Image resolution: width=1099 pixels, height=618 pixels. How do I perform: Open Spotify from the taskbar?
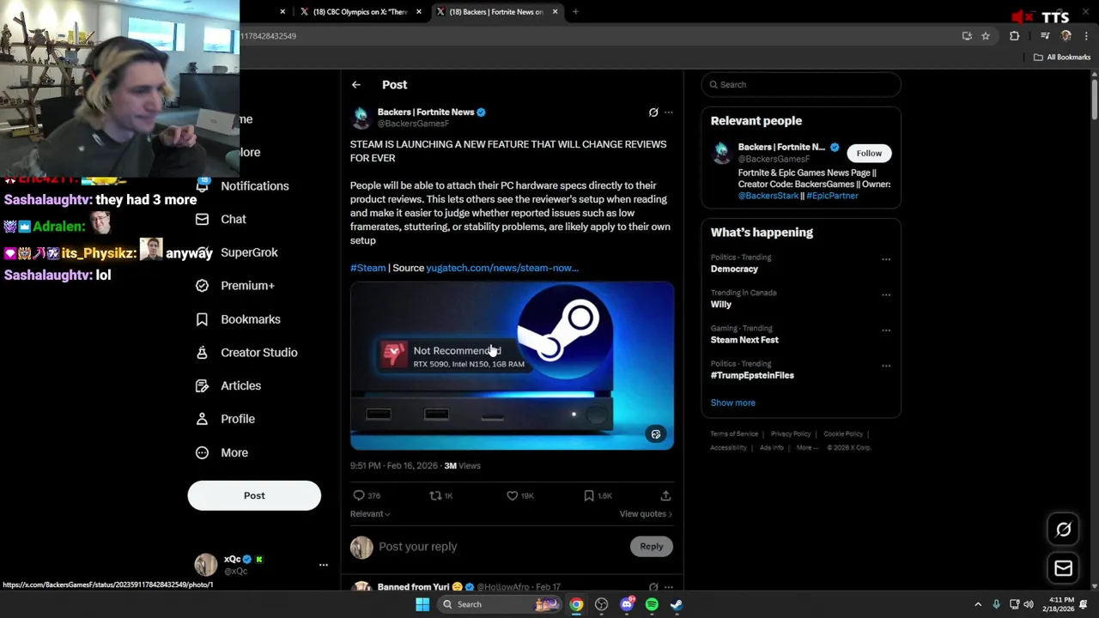[x=652, y=604]
